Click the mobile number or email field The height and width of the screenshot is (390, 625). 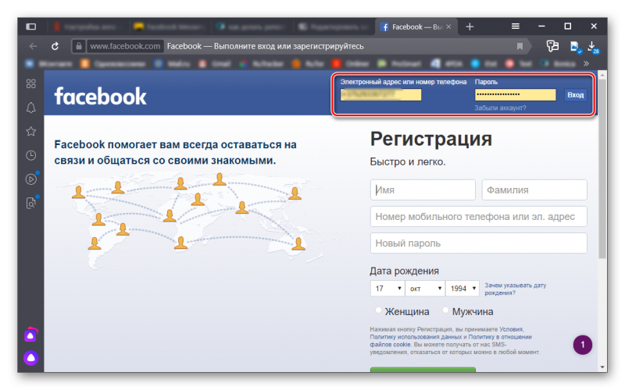coord(478,217)
